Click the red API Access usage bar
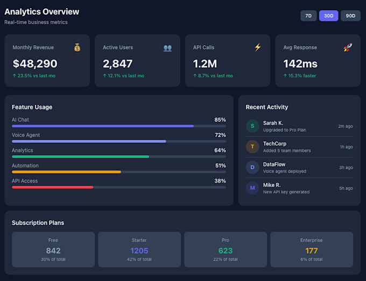The width and height of the screenshot is (366, 281). 119,187
